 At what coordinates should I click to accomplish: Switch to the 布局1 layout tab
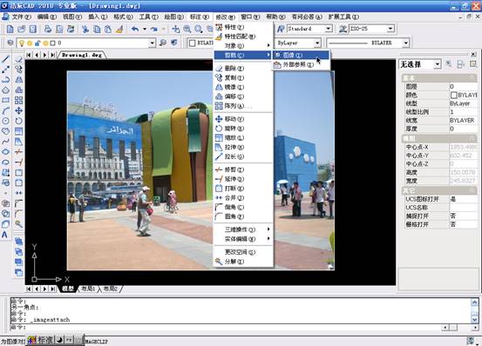(x=89, y=289)
